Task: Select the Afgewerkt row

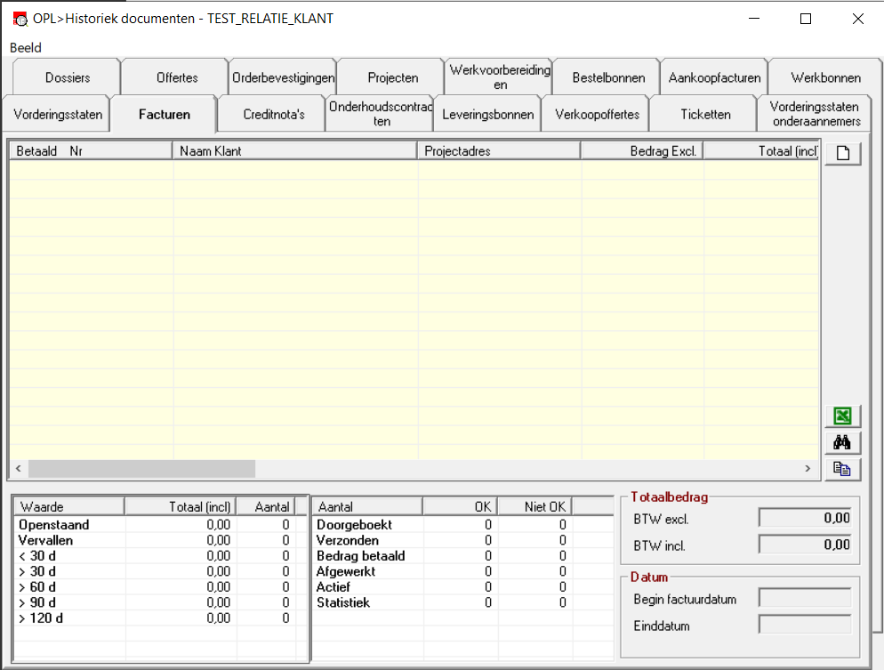Action: 462,571
